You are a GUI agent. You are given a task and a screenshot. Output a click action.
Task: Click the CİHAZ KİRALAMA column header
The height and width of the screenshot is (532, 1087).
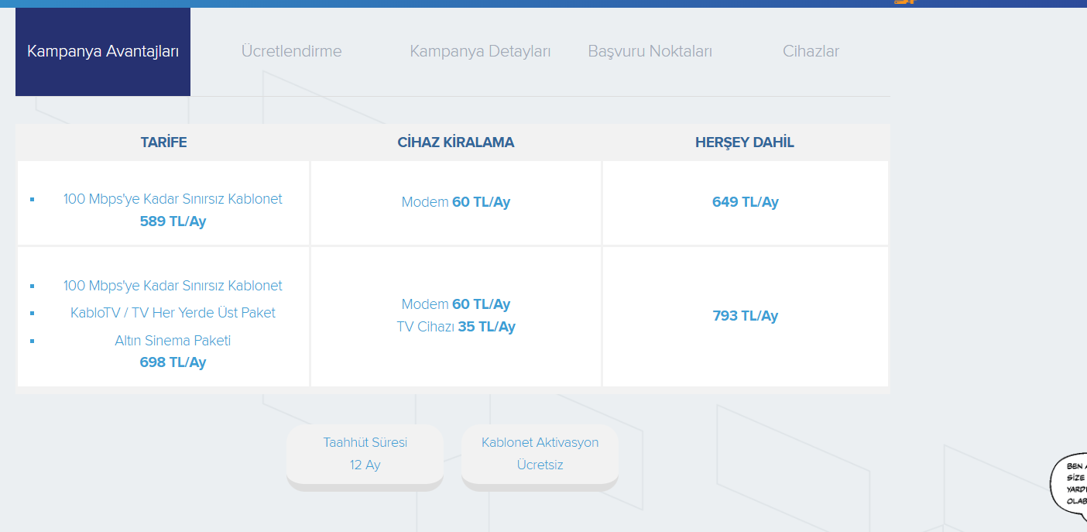coord(455,142)
